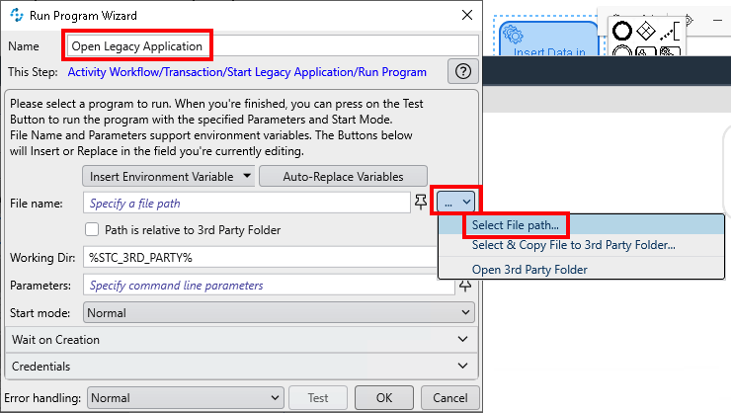Select the text annotation bracket icon
731x413 pixels.
click(671, 32)
